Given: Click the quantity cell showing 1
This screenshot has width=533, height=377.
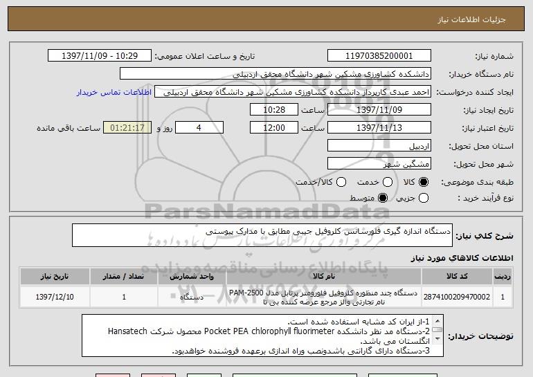Looking at the screenshot, I should (x=124, y=297).
